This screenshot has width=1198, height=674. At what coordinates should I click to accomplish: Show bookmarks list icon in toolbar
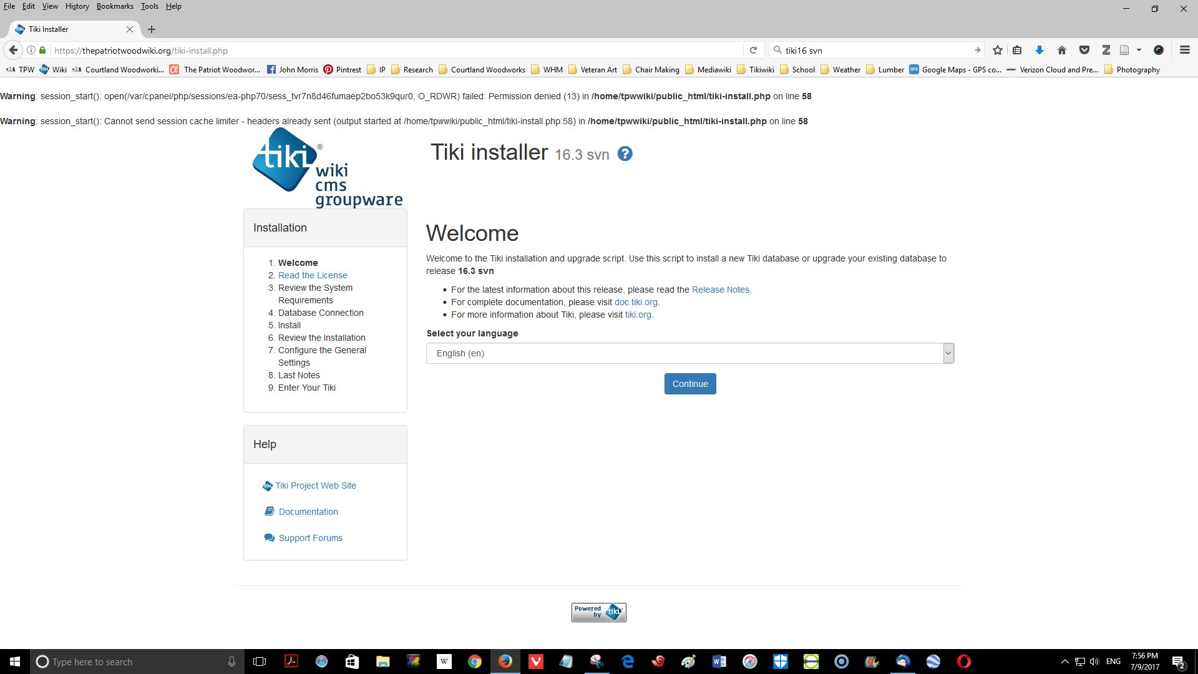(1017, 51)
